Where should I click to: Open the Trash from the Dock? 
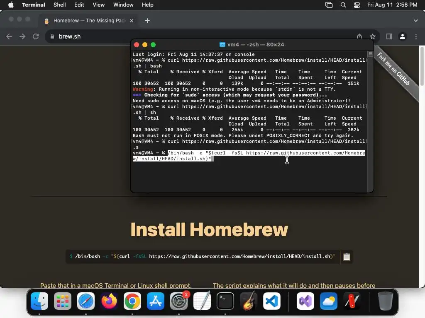386,301
